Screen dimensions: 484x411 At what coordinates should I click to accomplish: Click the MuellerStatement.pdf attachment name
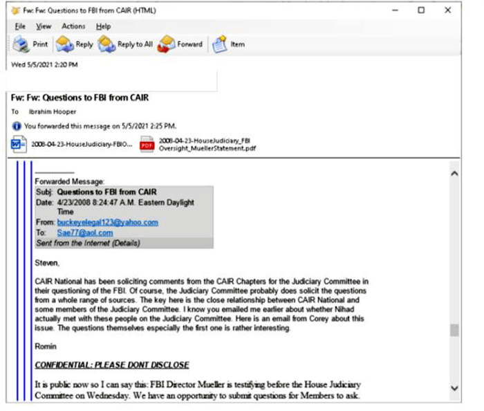coord(207,145)
